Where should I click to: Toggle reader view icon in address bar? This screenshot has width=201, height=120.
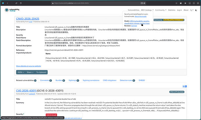(x=142, y=3)
